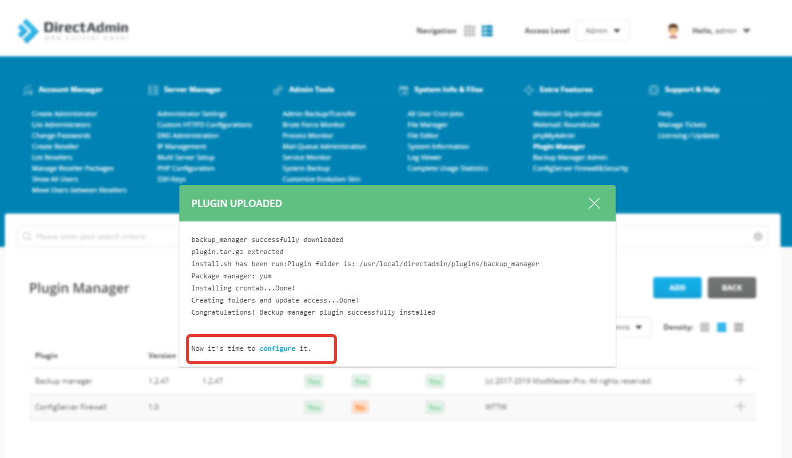Open the Access Level Admin dropdown
Image resolution: width=792 pixels, height=458 pixels.
[x=602, y=30]
